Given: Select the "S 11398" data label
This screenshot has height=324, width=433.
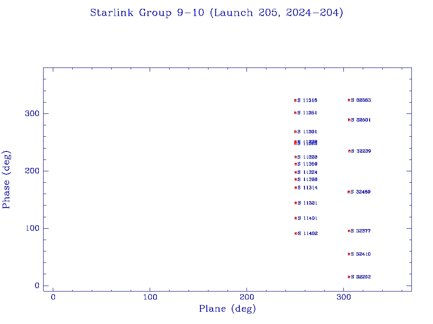Looking at the screenshot, I should click(x=308, y=179).
